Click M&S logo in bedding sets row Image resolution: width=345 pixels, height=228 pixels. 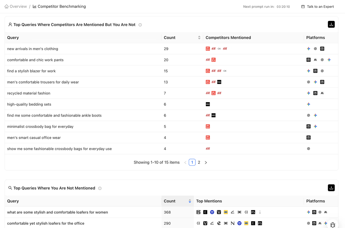pyautogui.click(x=208, y=104)
